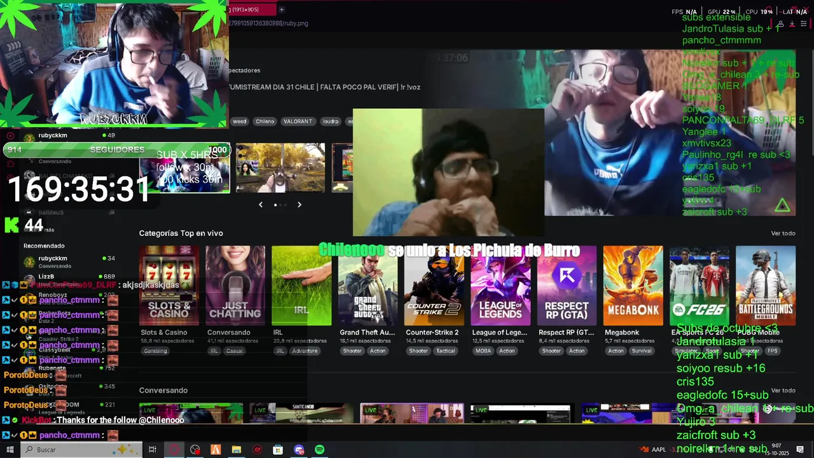814x458 pixels.
Task: Open rubyckkm channel under Recomendado
Action: pyautogui.click(x=70, y=261)
